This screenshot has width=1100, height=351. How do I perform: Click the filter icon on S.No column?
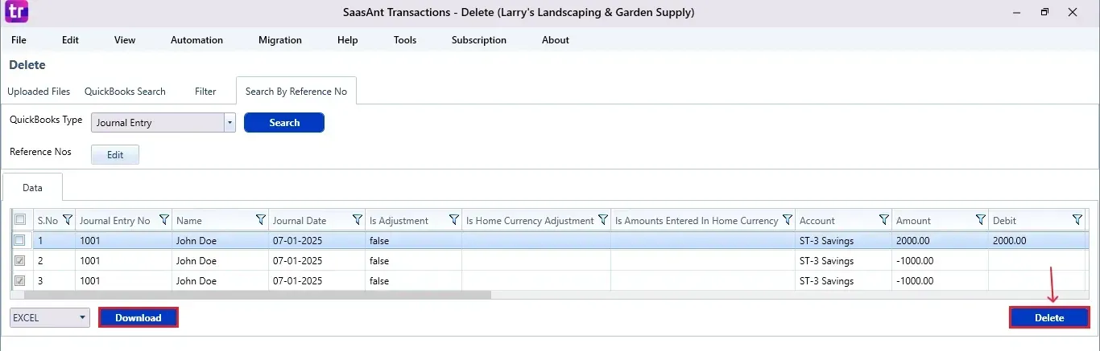[68, 220]
